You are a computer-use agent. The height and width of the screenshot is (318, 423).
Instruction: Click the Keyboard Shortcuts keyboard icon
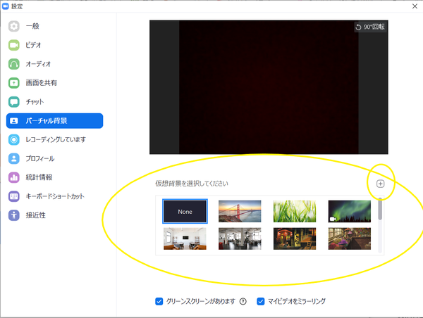[x=14, y=196]
